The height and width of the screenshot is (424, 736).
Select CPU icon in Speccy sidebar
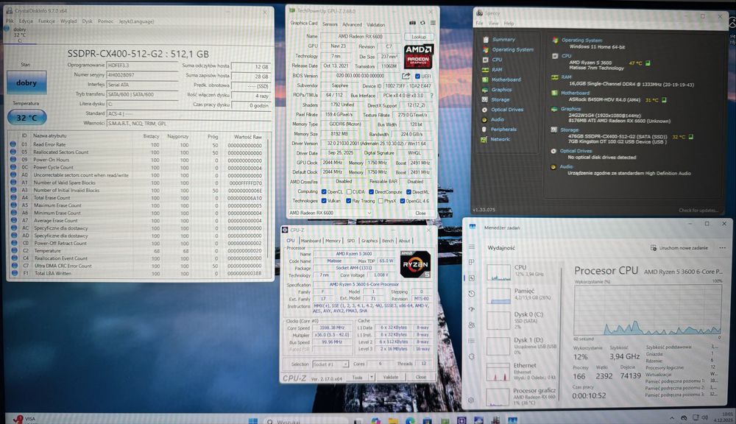click(x=485, y=60)
